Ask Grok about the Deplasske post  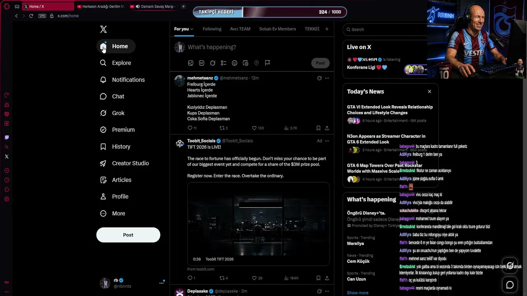click(319, 291)
